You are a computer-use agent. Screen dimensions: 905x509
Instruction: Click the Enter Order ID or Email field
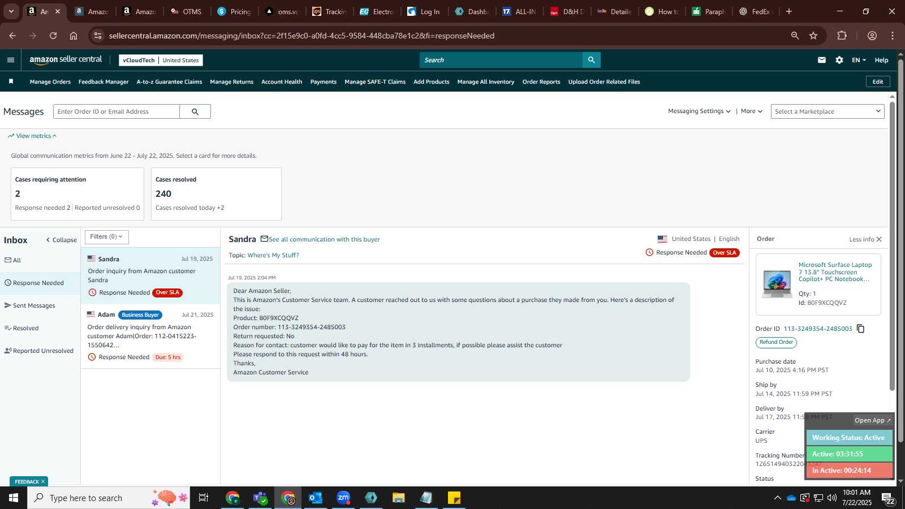click(117, 111)
